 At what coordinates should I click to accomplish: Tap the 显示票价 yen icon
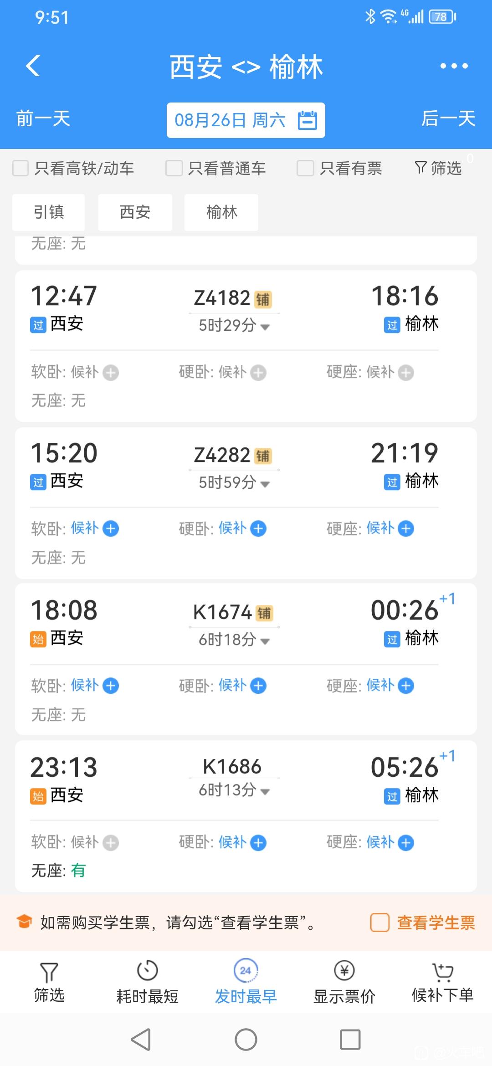pyautogui.click(x=344, y=970)
